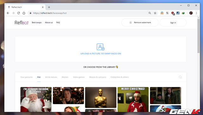Viewport: 203px width, 115px height.
Task: Reload the page
Action: click(19, 13)
